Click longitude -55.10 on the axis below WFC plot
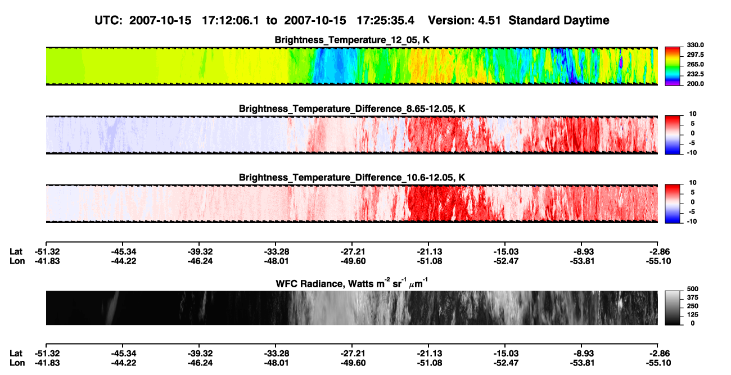The image size is (731, 375). coord(658,363)
